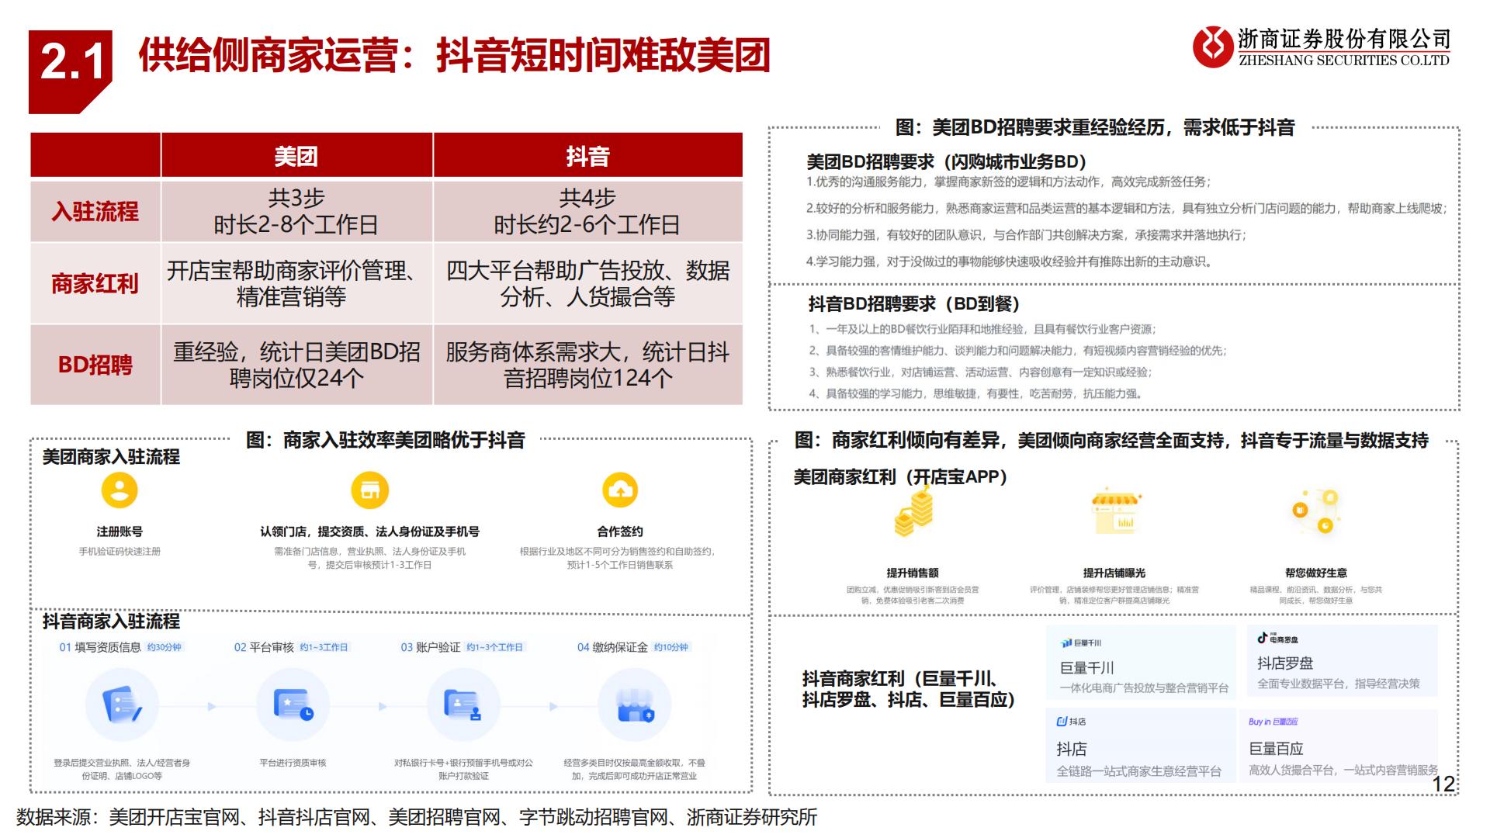Click the 帮您做好生意 label
Image resolution: width=1490 pixels, height=838 pixels.
pyautogui.click(x=1316, y=573)
